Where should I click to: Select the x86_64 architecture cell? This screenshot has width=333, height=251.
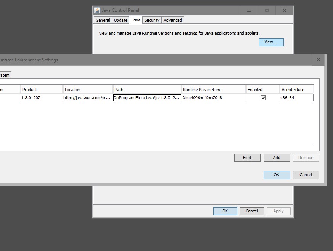click(296, 98)
